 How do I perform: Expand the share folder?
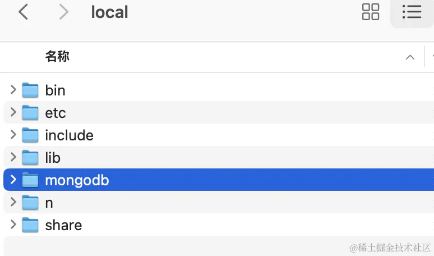pos(13,224)
